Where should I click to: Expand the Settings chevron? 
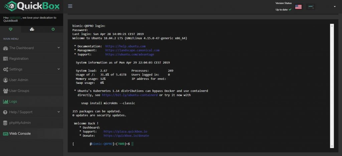(x=58, y=69)
